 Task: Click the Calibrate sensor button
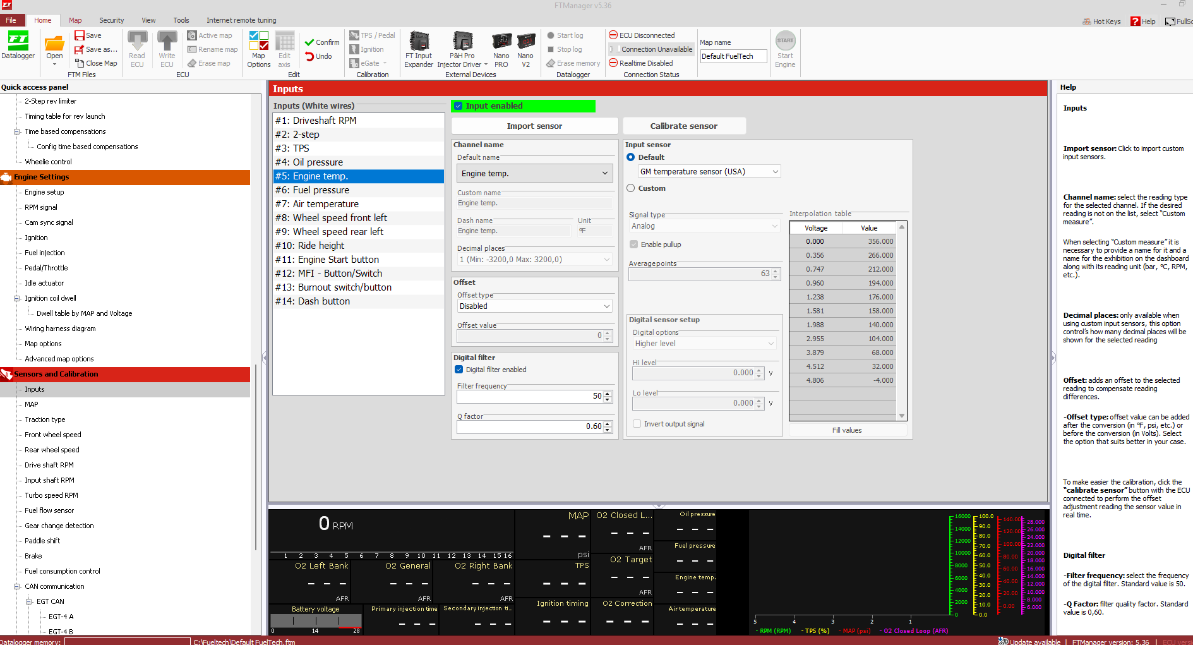point(684,126)
